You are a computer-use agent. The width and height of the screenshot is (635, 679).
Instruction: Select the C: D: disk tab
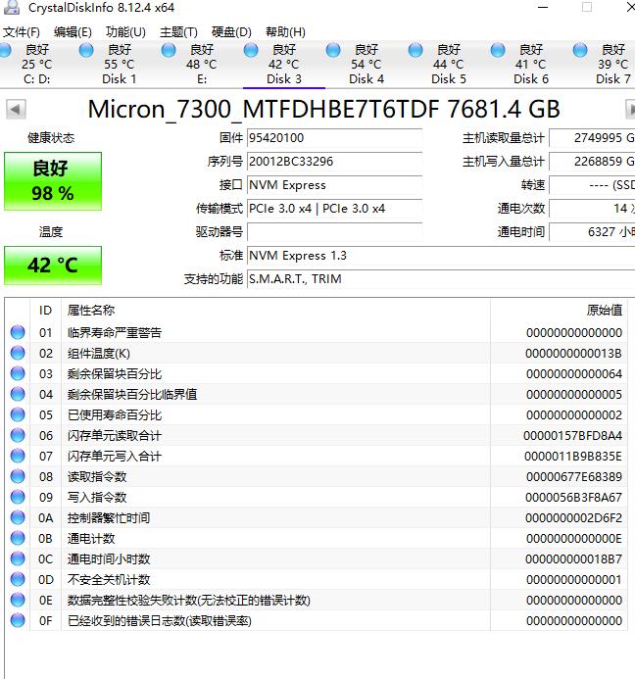point(37,64)
